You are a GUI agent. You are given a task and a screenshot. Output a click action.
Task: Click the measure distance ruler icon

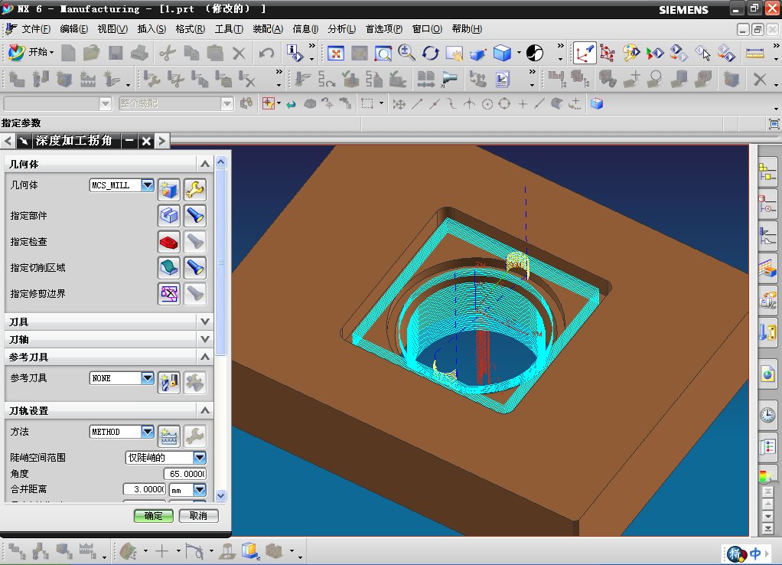pos(754,53)
